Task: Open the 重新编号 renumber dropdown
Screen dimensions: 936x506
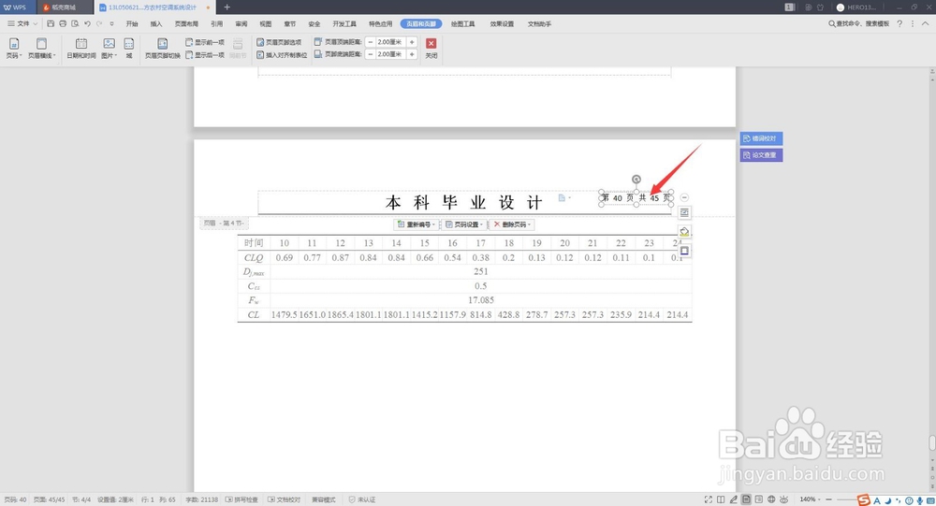Action: (x=417, y=224)
